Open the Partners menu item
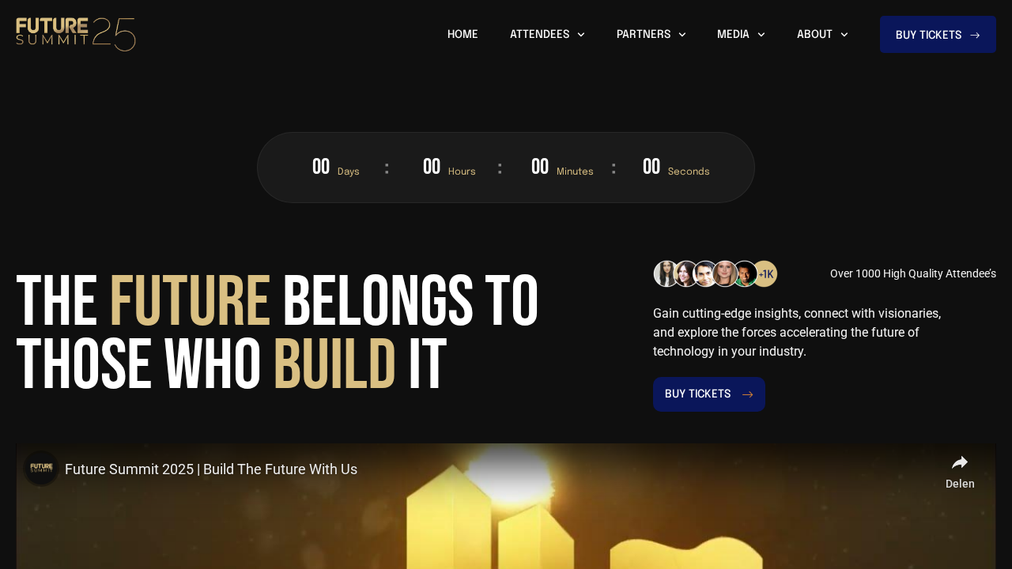 (644, 35)
